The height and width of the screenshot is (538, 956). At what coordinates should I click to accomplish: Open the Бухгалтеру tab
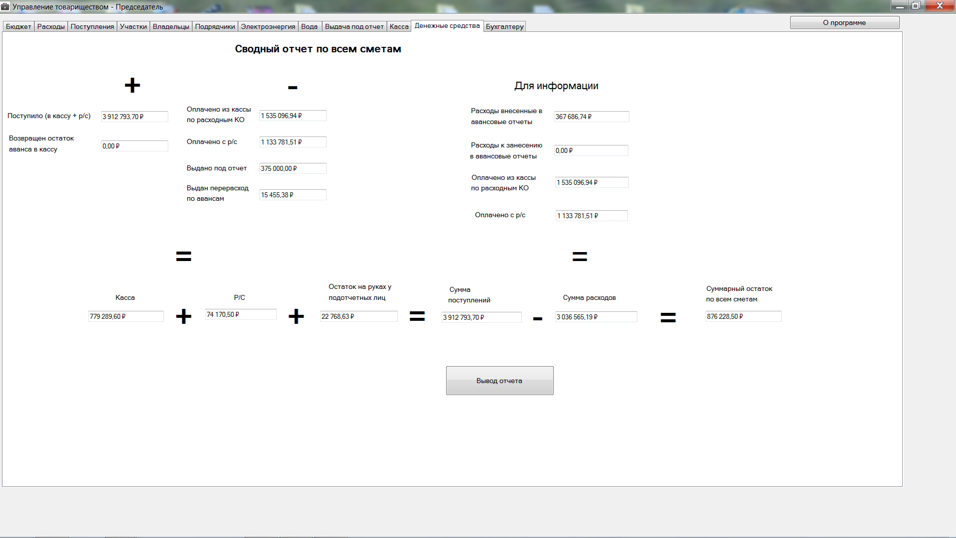tap(504, 26)
